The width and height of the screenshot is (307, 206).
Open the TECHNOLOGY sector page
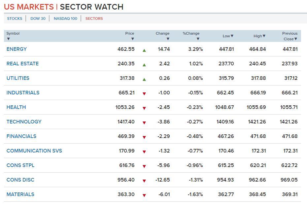pyautogui.click(x=24, y=122)
